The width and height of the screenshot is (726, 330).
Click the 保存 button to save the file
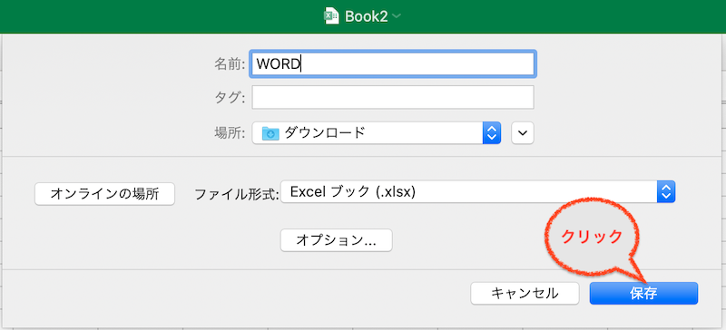point(643,294)
